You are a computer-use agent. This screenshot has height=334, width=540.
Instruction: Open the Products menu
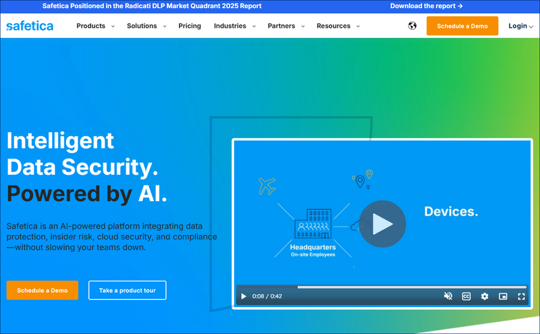click(91, 26)
